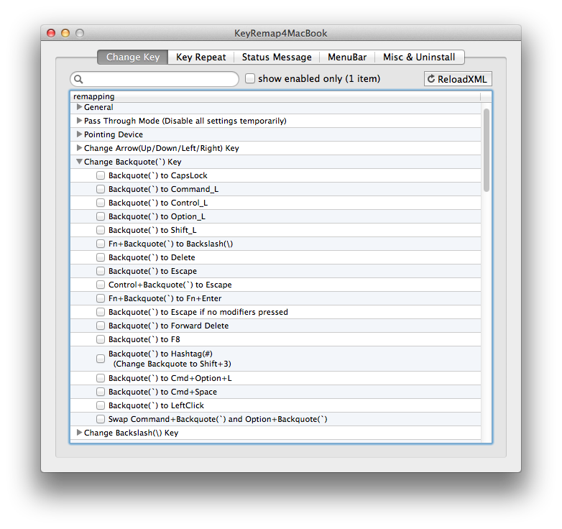Check Backquote to Forward Delete
This screenshot has width=562, height=529.
101,326
